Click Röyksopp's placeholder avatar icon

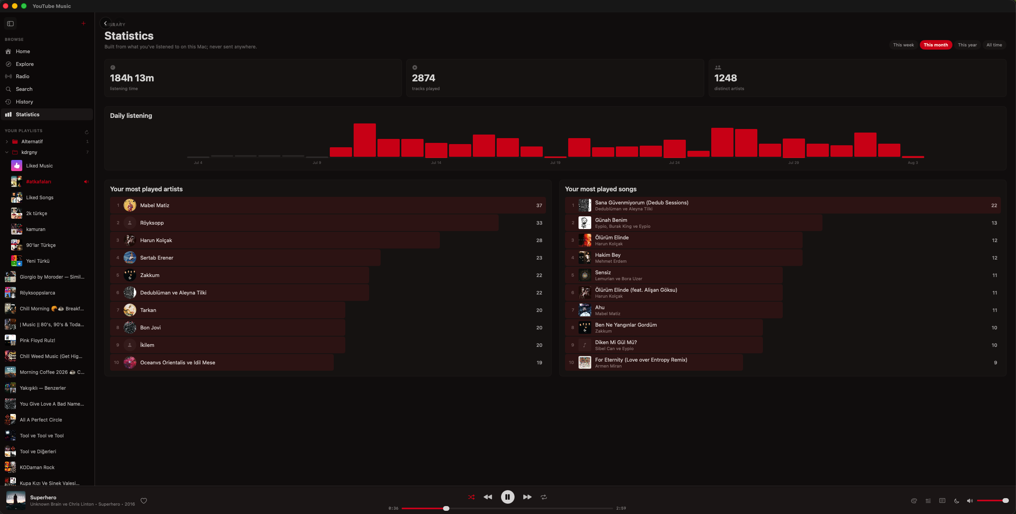[x=130, y=223]
